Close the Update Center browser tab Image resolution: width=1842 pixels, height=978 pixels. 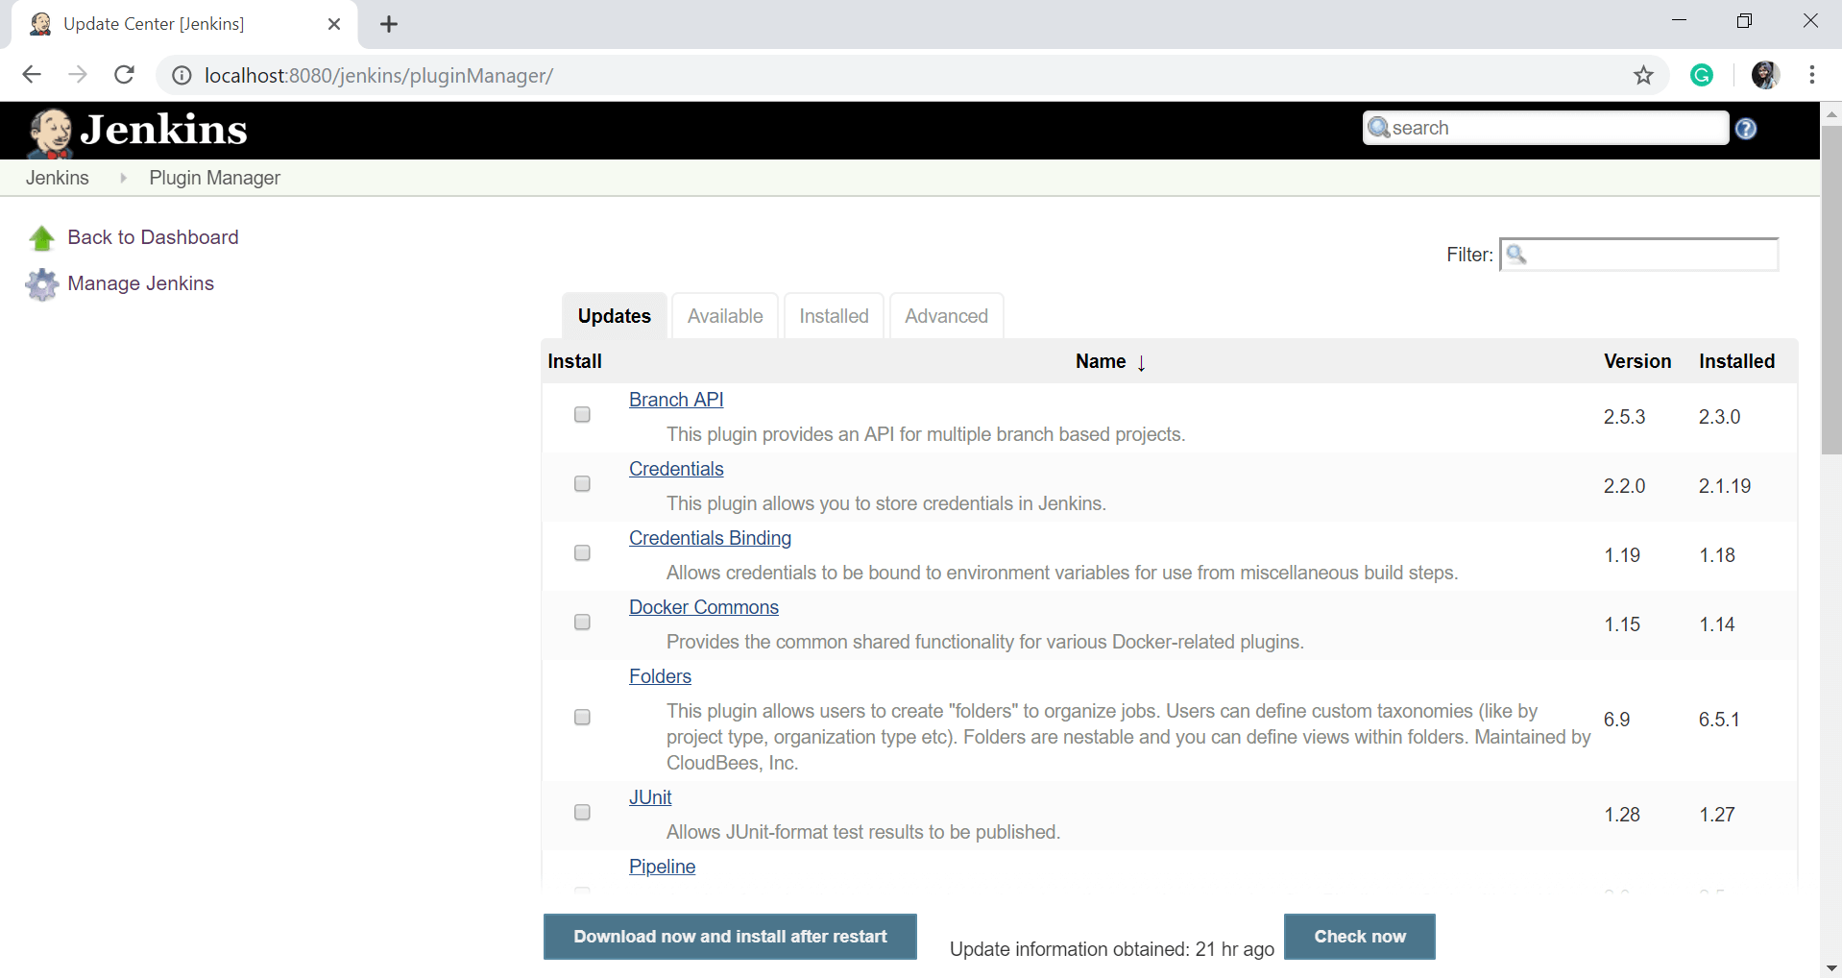click(334, 24)
